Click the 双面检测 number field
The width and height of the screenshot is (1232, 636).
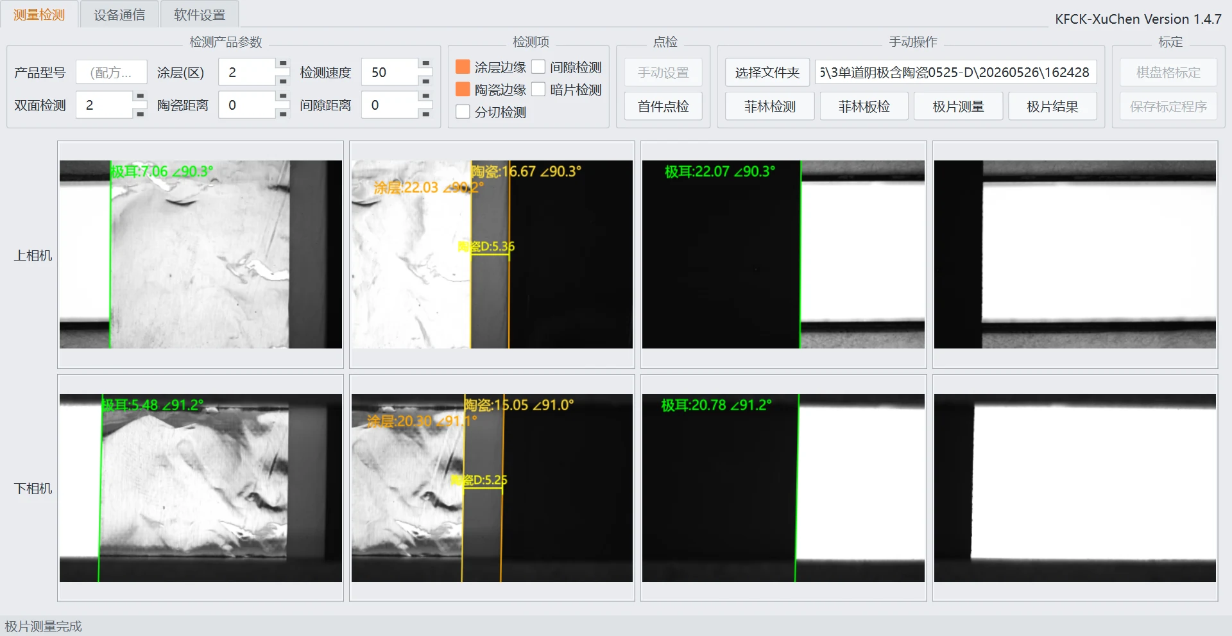click(105, 105)
